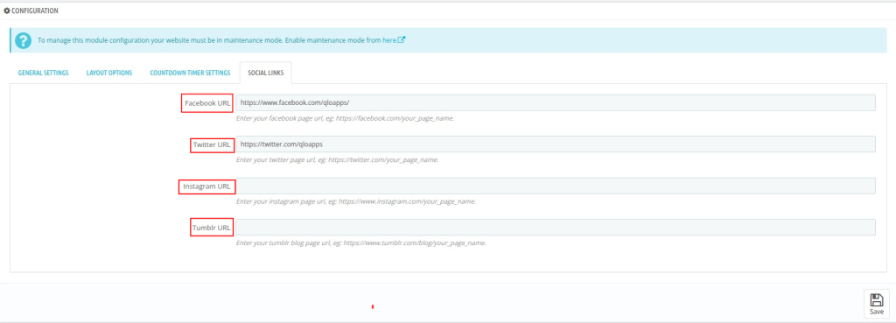The height and width of the screenshot is (323, 896).
Task: Click the 'Facebook URL' label
Action: (x=207, y=103)
